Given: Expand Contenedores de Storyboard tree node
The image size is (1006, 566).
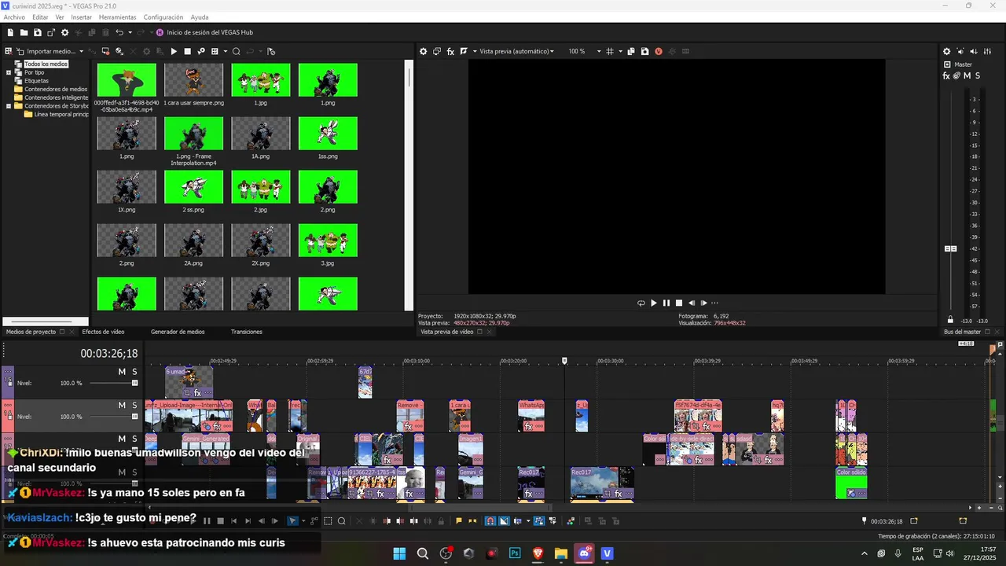Looking at the screenshot, I should tap(9, 106).
